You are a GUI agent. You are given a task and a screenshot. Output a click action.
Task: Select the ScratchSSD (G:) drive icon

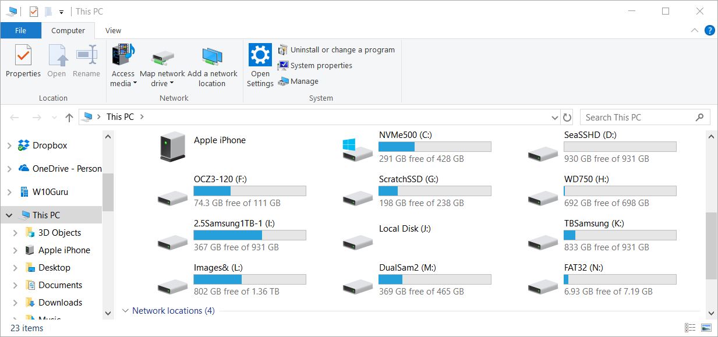coord(358,197)
